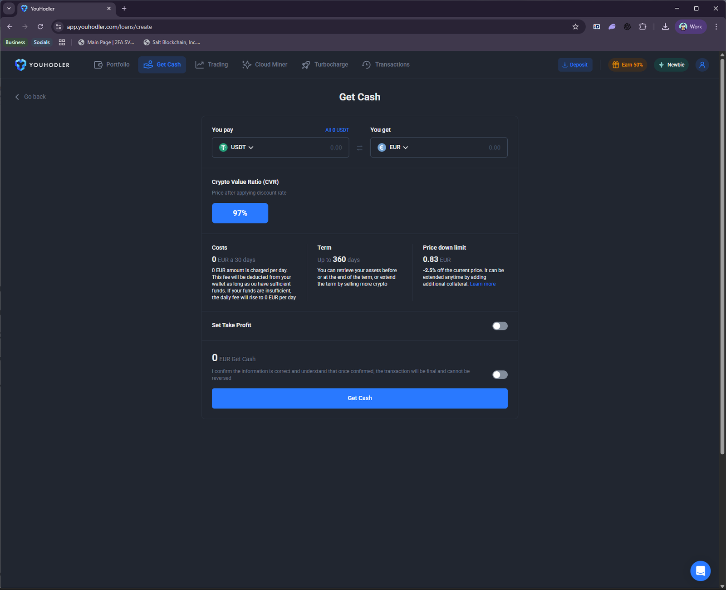Select the Get Cash nav tab

[162, 64]
